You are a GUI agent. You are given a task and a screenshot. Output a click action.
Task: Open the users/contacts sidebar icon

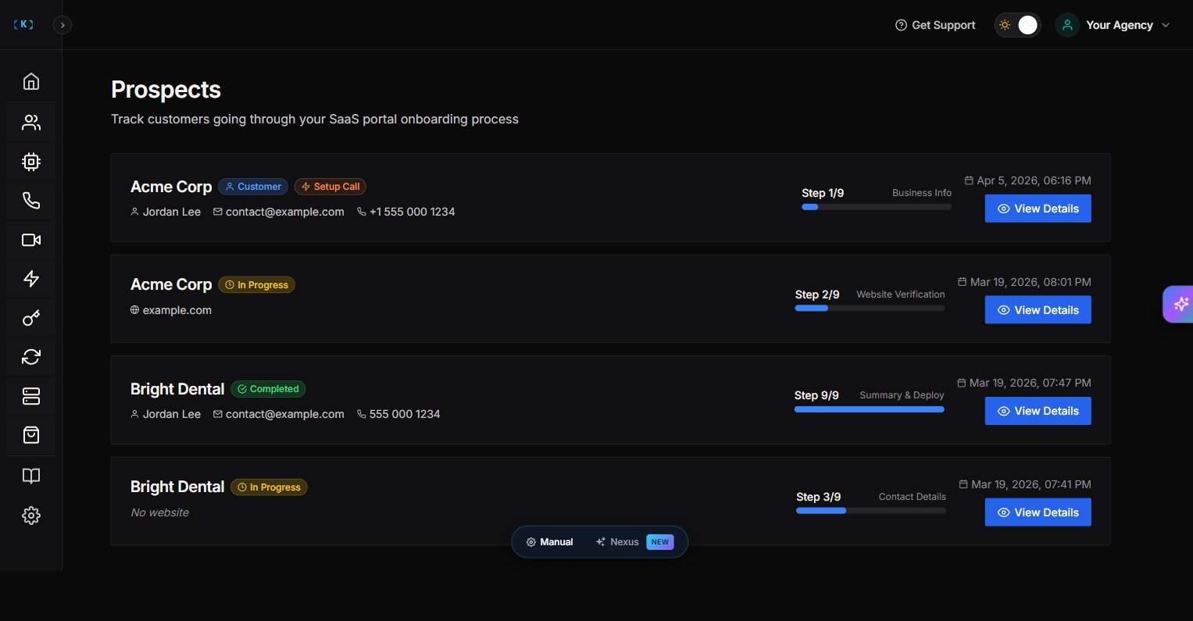click(30, 123)
